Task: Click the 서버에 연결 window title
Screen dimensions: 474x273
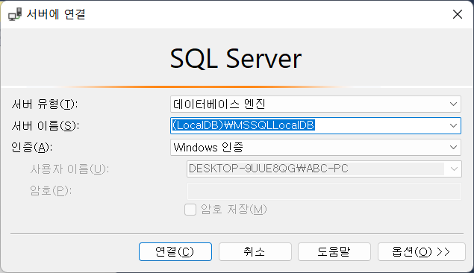Action: coord(56,14)
